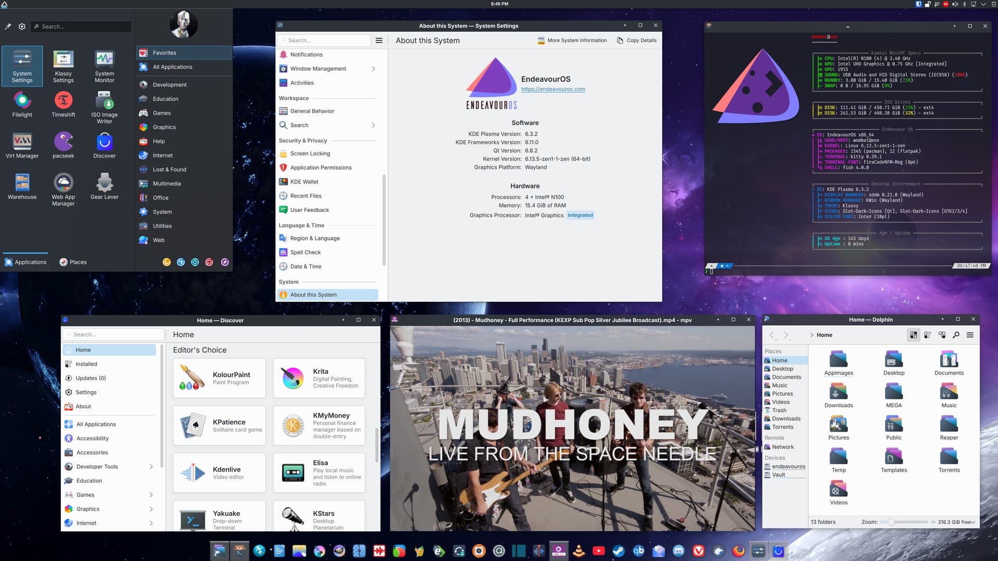This screenshot has width=998, height=561.
Task: Open KDE Wallet settings
Action: (327, 182)
